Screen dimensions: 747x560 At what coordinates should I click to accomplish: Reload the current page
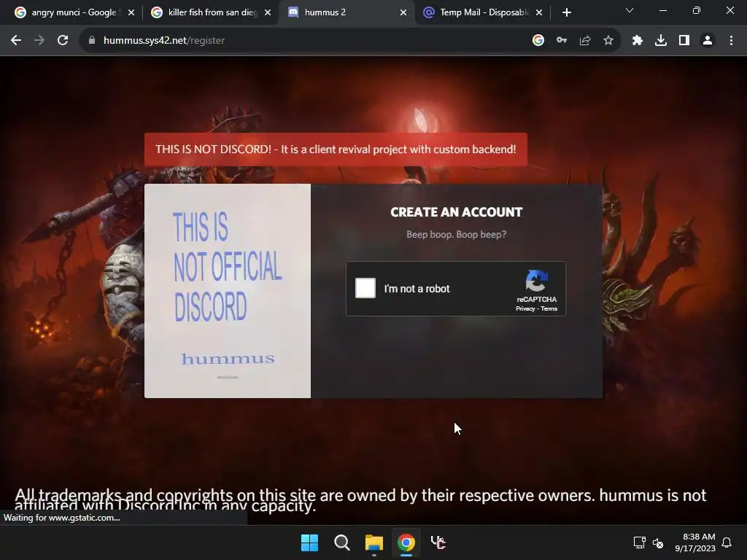[63, 41]
